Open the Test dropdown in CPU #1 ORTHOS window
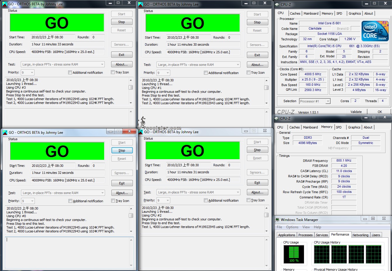Screen dimensions: 392x271 point(198,65)
